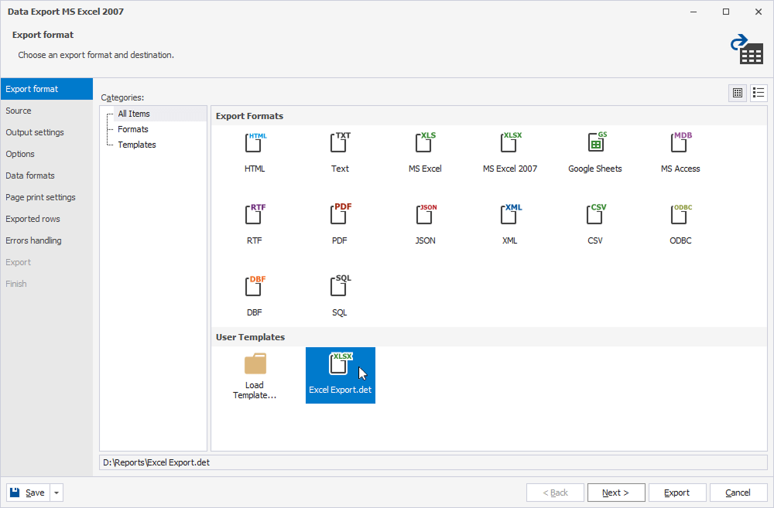
Task: Go to Output settings step
Action: click(x=46, y=132)
